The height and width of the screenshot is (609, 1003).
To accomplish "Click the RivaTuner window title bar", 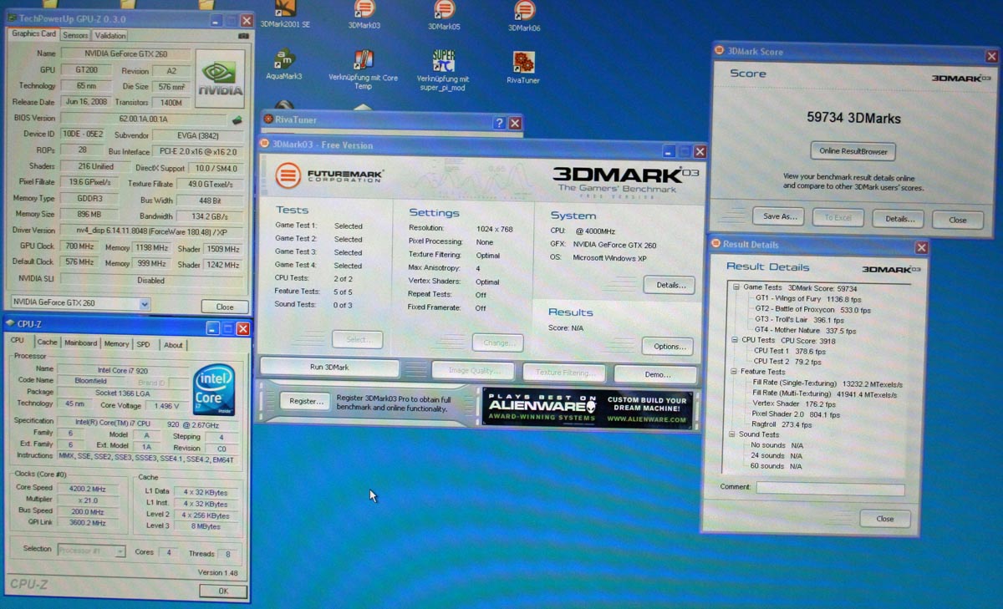I will [x=392, y=121].
